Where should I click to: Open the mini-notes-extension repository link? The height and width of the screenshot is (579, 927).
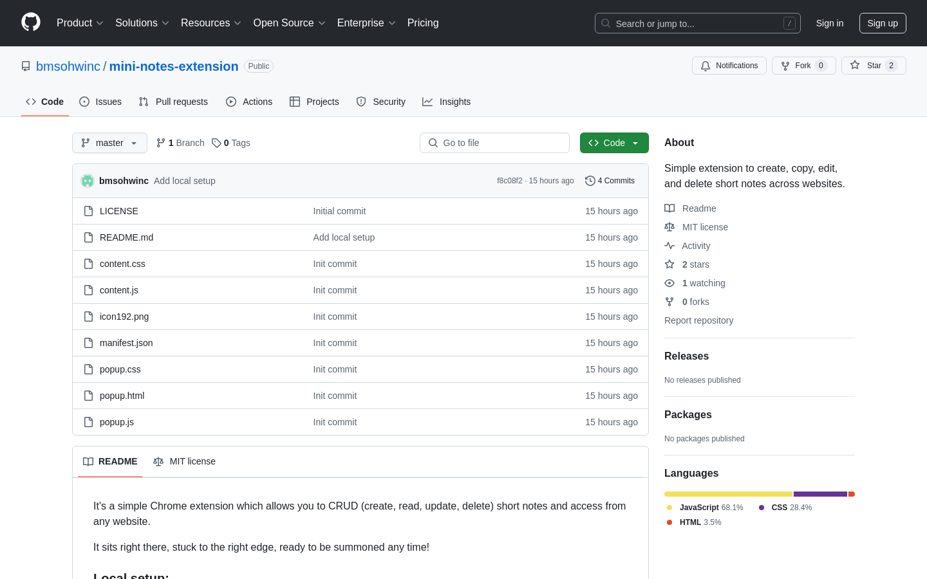(174, 66)
